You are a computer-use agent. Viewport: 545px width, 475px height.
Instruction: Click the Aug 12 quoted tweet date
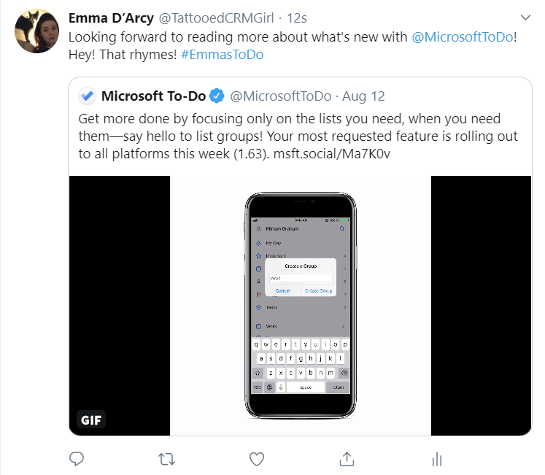tap(363, 96)
